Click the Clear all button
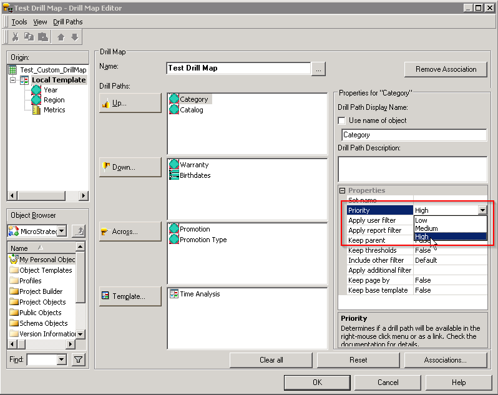The height and width of the screenshot is (395, 498). click(271, 360)
